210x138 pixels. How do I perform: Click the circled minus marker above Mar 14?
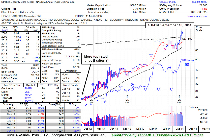(158, 89)
